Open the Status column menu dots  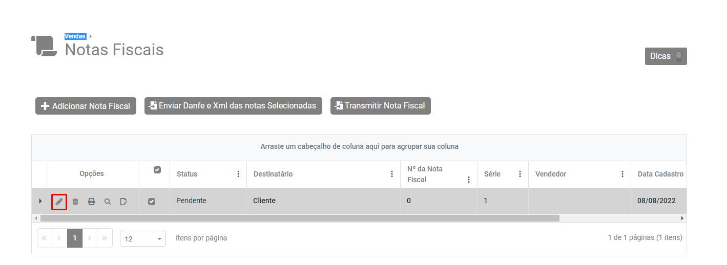pyautogui.click(x=238, y=174)
